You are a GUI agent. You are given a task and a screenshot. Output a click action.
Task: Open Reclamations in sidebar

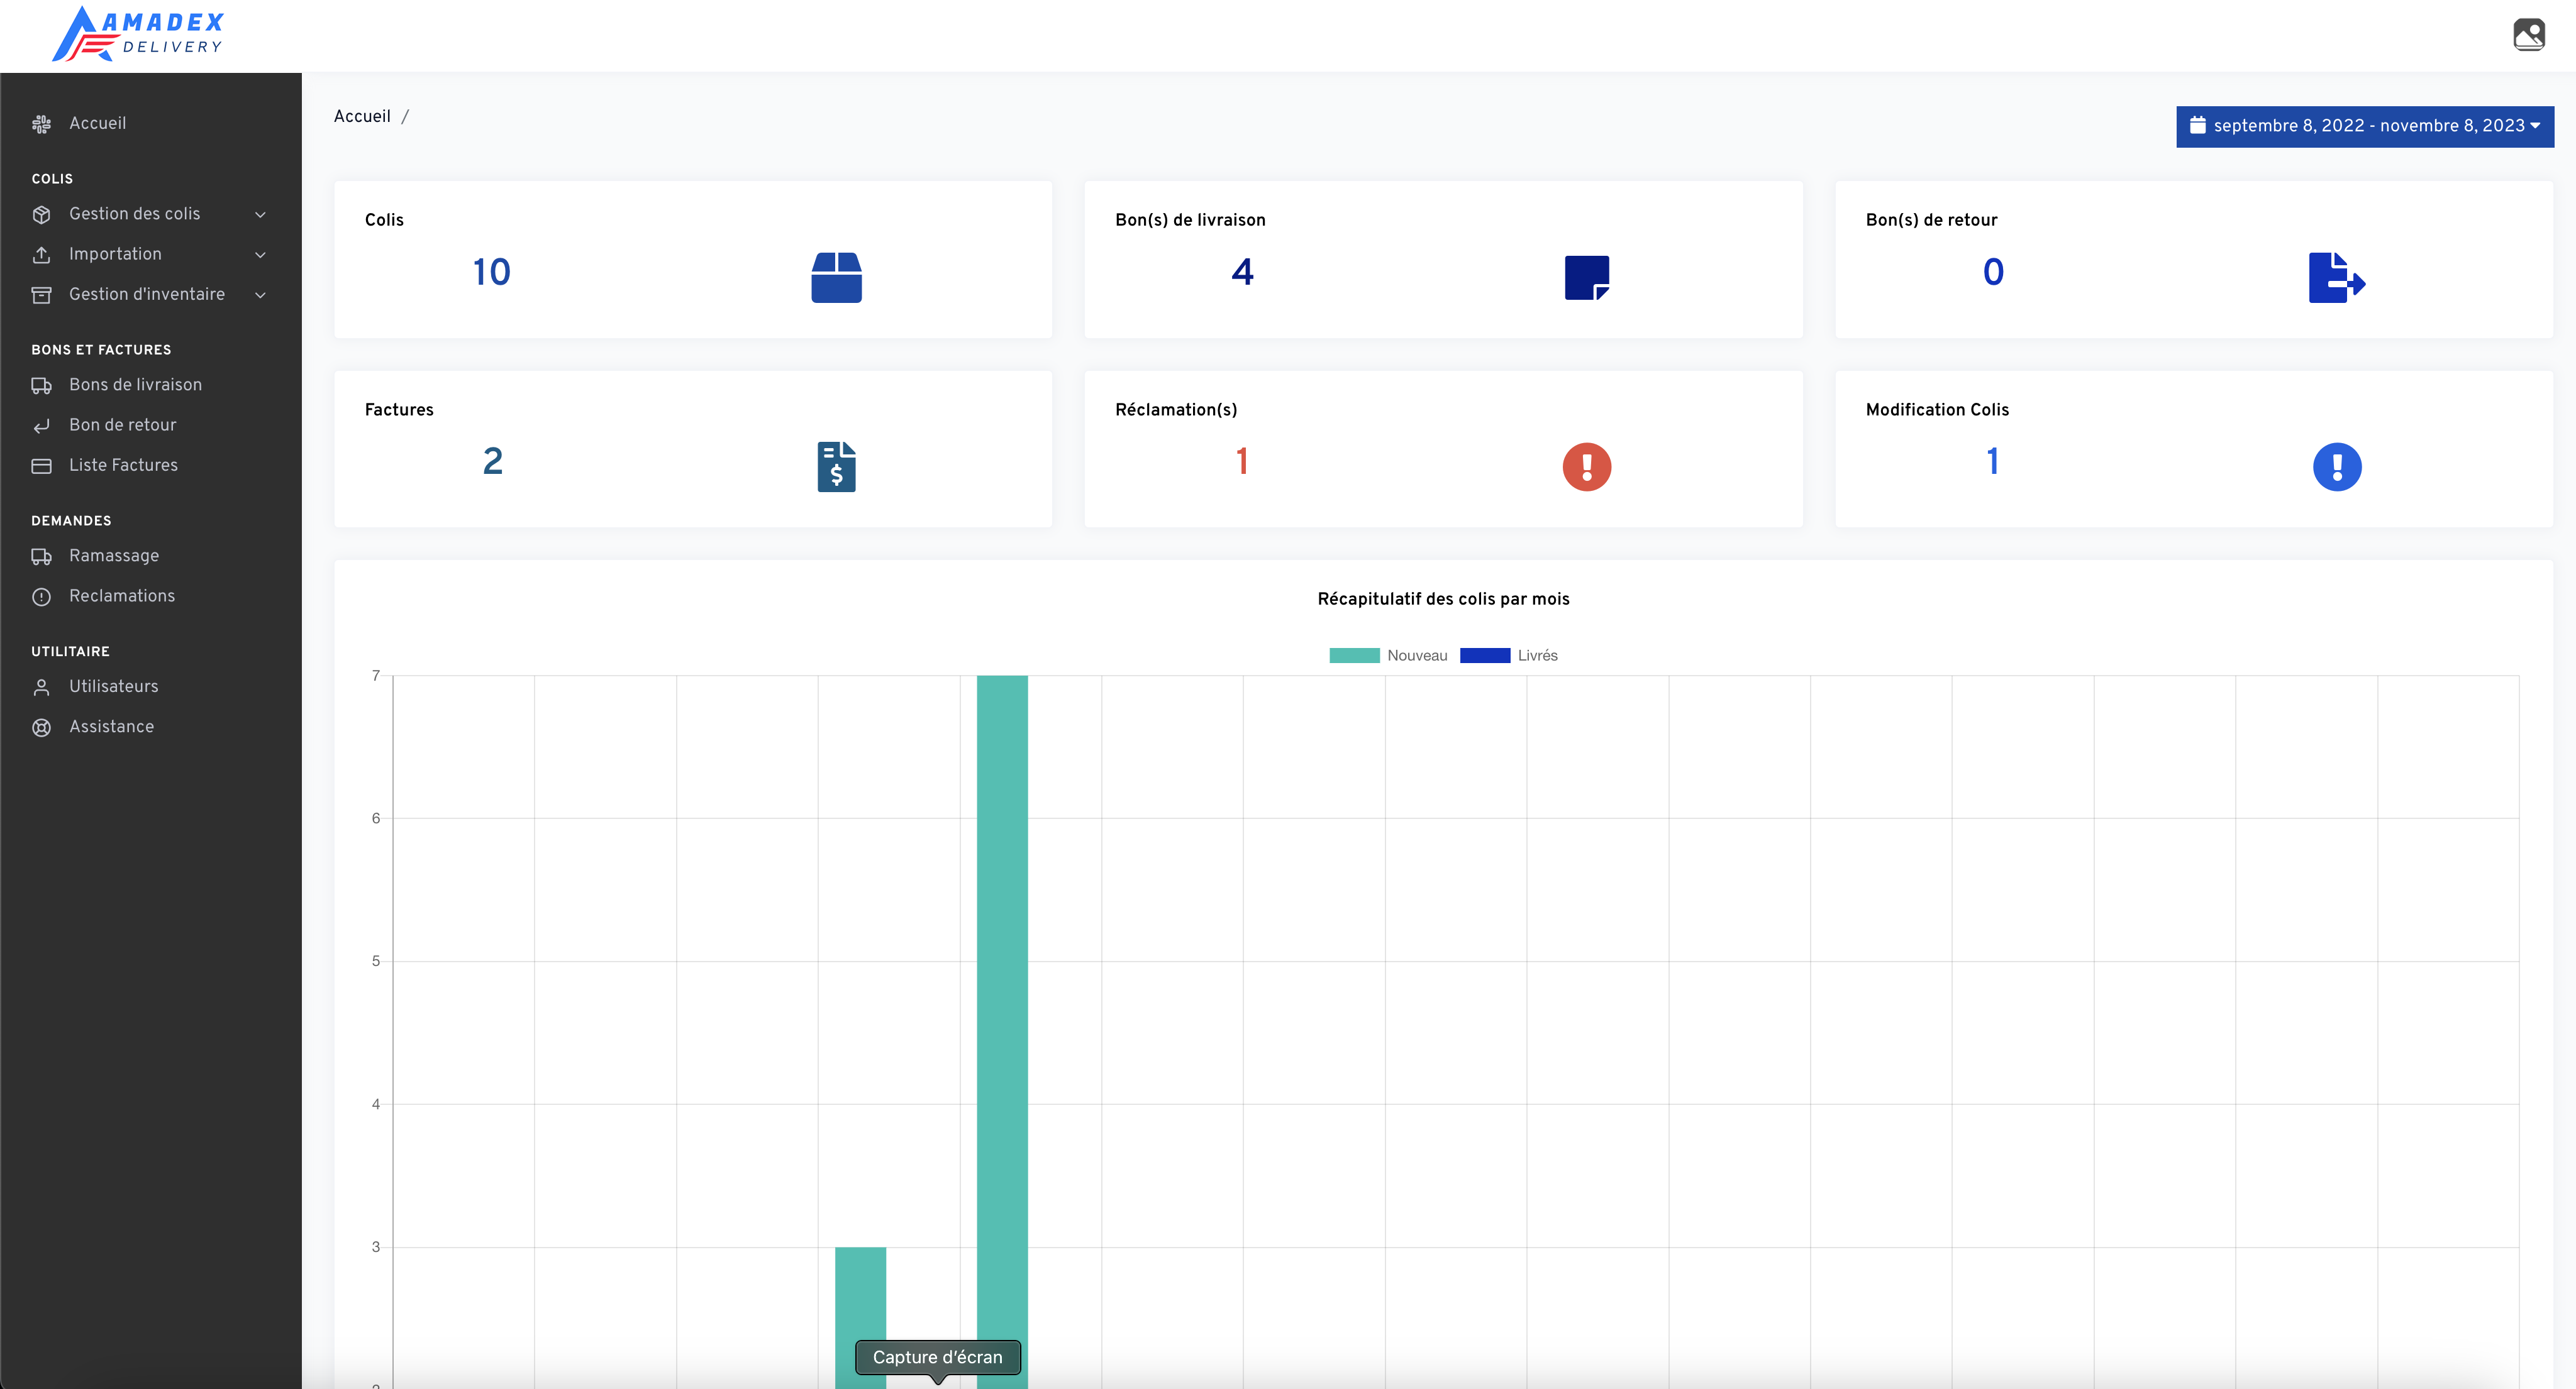tap(121, 596)
